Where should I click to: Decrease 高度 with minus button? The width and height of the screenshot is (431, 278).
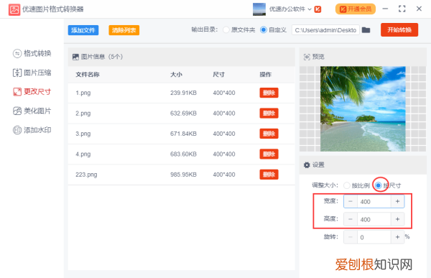click(x=351, y=219)
